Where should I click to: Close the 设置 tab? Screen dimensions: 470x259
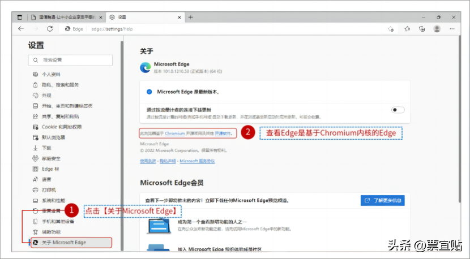pyautogui.click(x=180, y=18)
